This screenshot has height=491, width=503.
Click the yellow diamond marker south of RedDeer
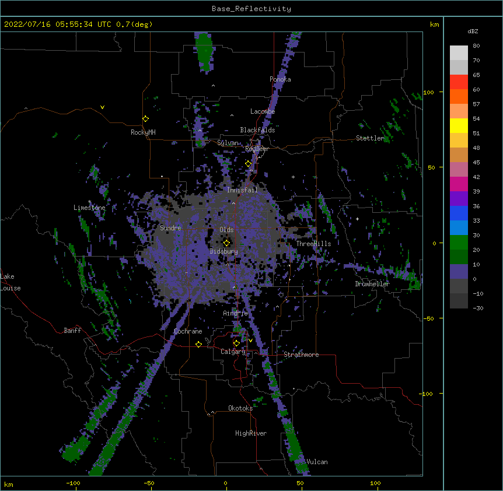click(249, 164)
